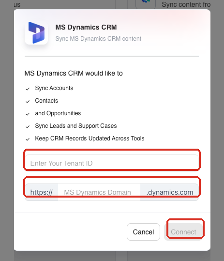Click the 'and Opportunities' permission item
This screenshot has height=261, width=224.
click(x=58, y=113)
